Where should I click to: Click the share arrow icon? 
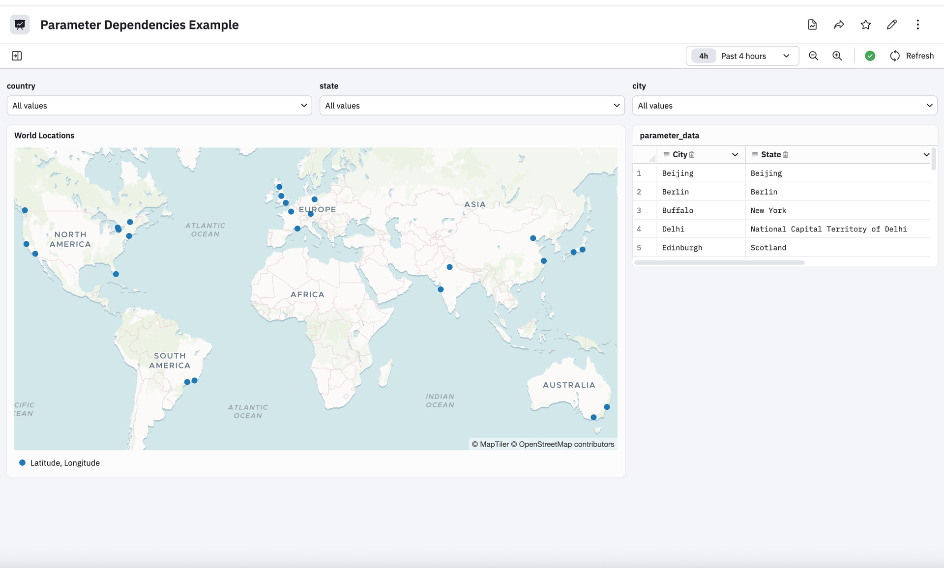click(839, 25)
